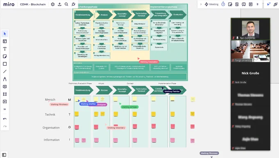Image resolution: width=279 pixels, height=158 pixels.
Task: Select lower Geschäftskonzept phase arrow
Action: (122, 90)
